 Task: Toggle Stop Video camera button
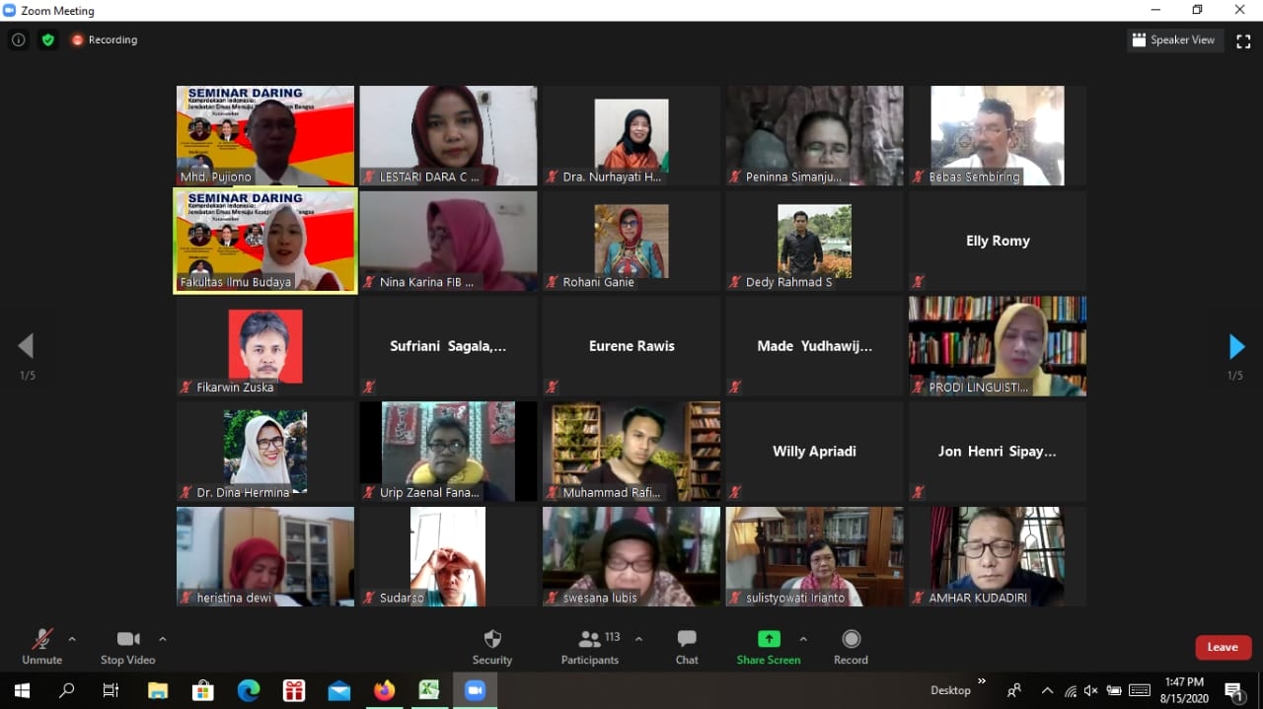point(127,647)
